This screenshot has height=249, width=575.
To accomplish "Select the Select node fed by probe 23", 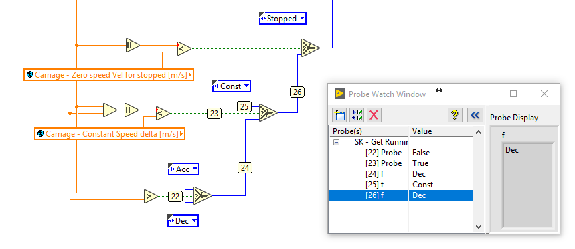I will click(268, 112).
